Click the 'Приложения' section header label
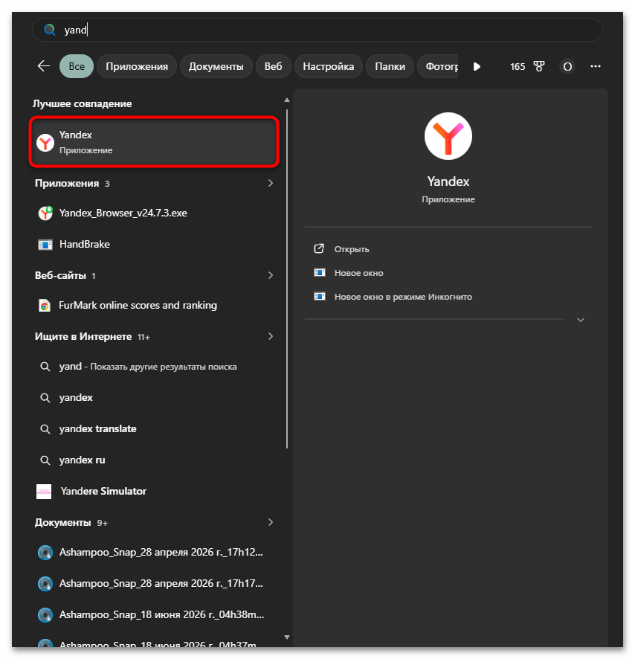This screenshot has width=635, height=659. pos(67,183)
